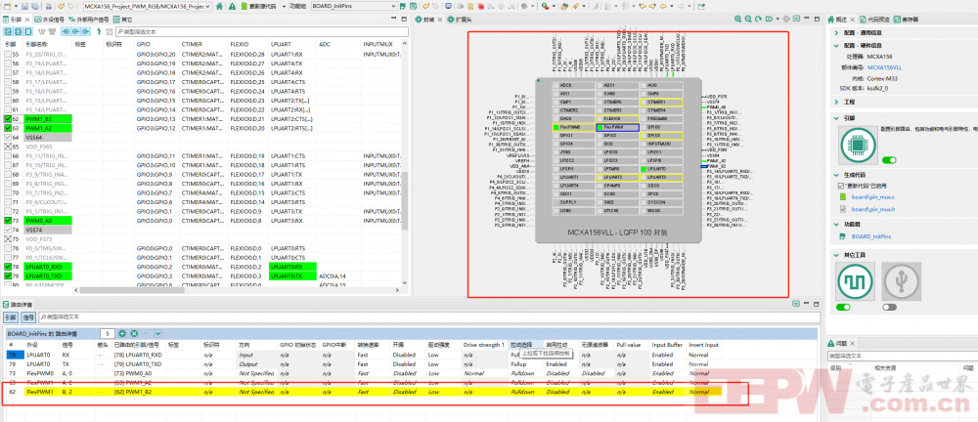Check the pin 55 P3_20 checkbox
This screenshot has width=978, height=422.
[8, 55]
